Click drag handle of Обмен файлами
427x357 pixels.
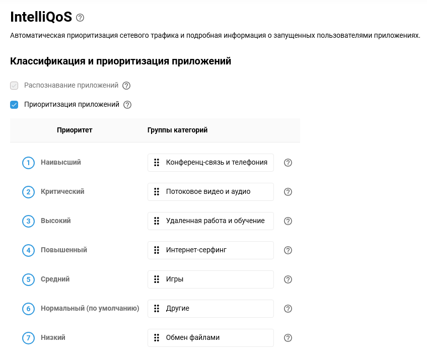pos(157,337)
